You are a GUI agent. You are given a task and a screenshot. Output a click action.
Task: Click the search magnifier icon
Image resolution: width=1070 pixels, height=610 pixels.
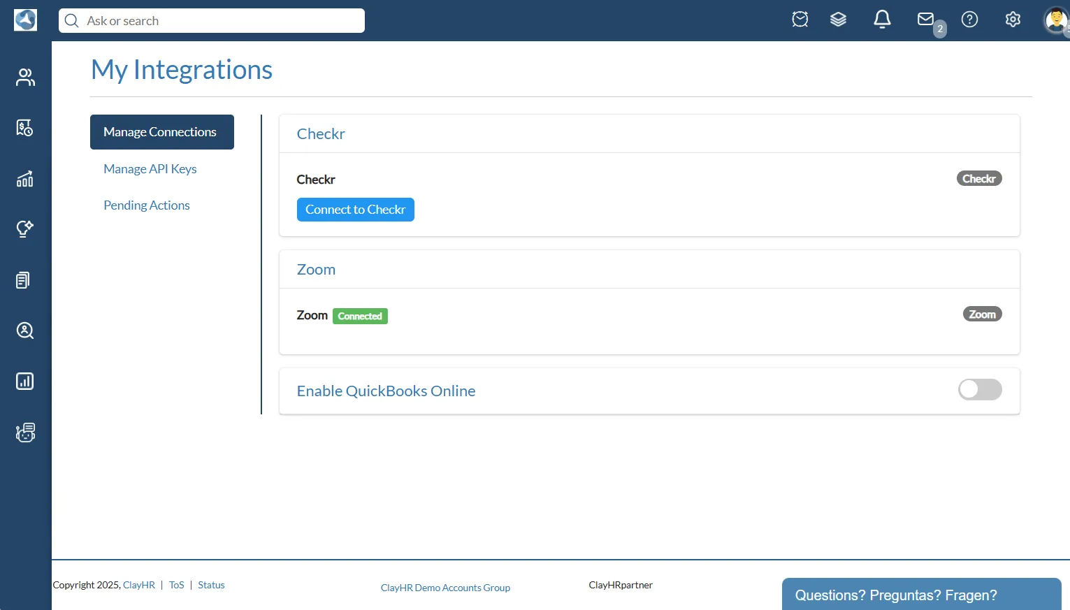[71, 21]
